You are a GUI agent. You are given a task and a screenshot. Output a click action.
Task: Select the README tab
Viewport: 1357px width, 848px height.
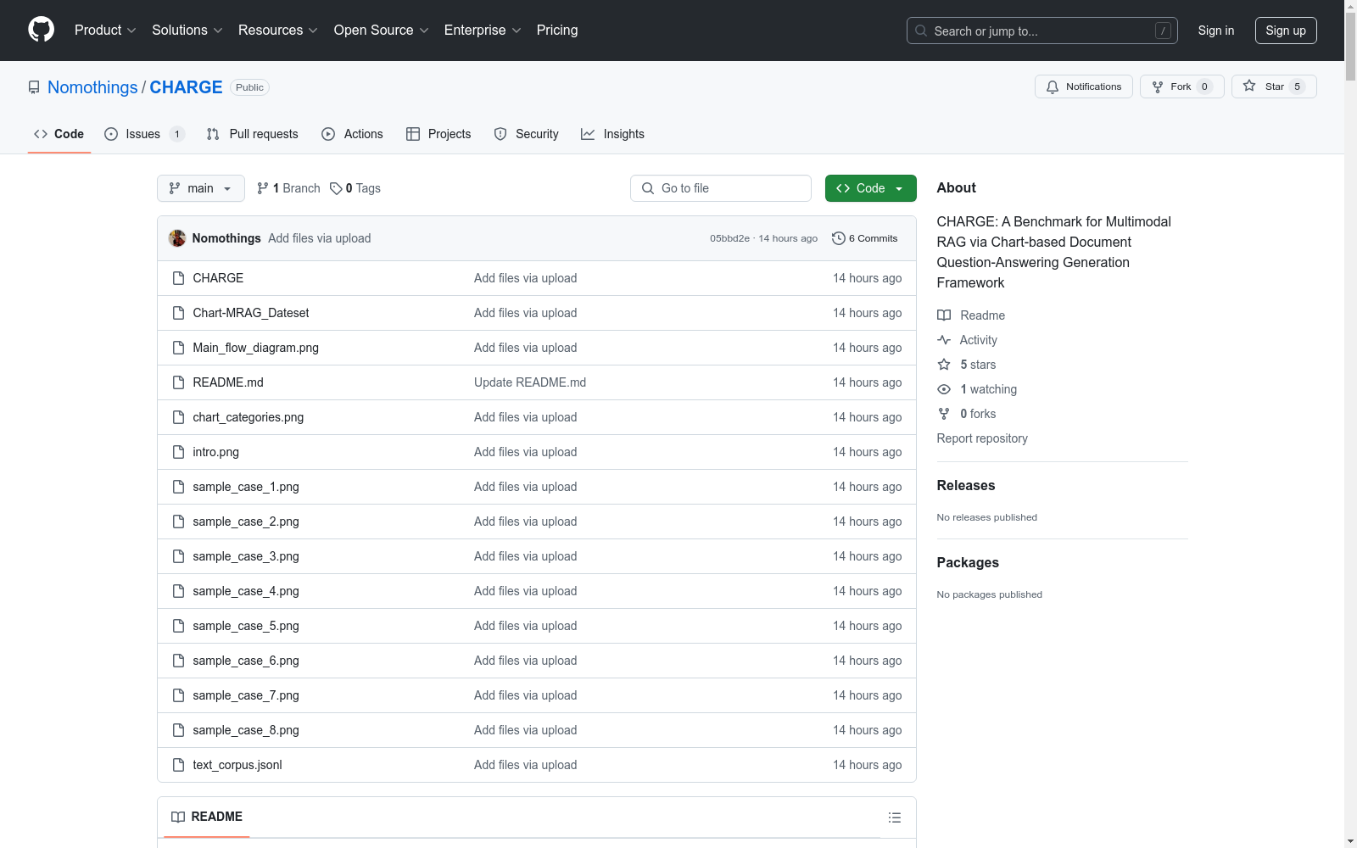(x=207, y=817)
